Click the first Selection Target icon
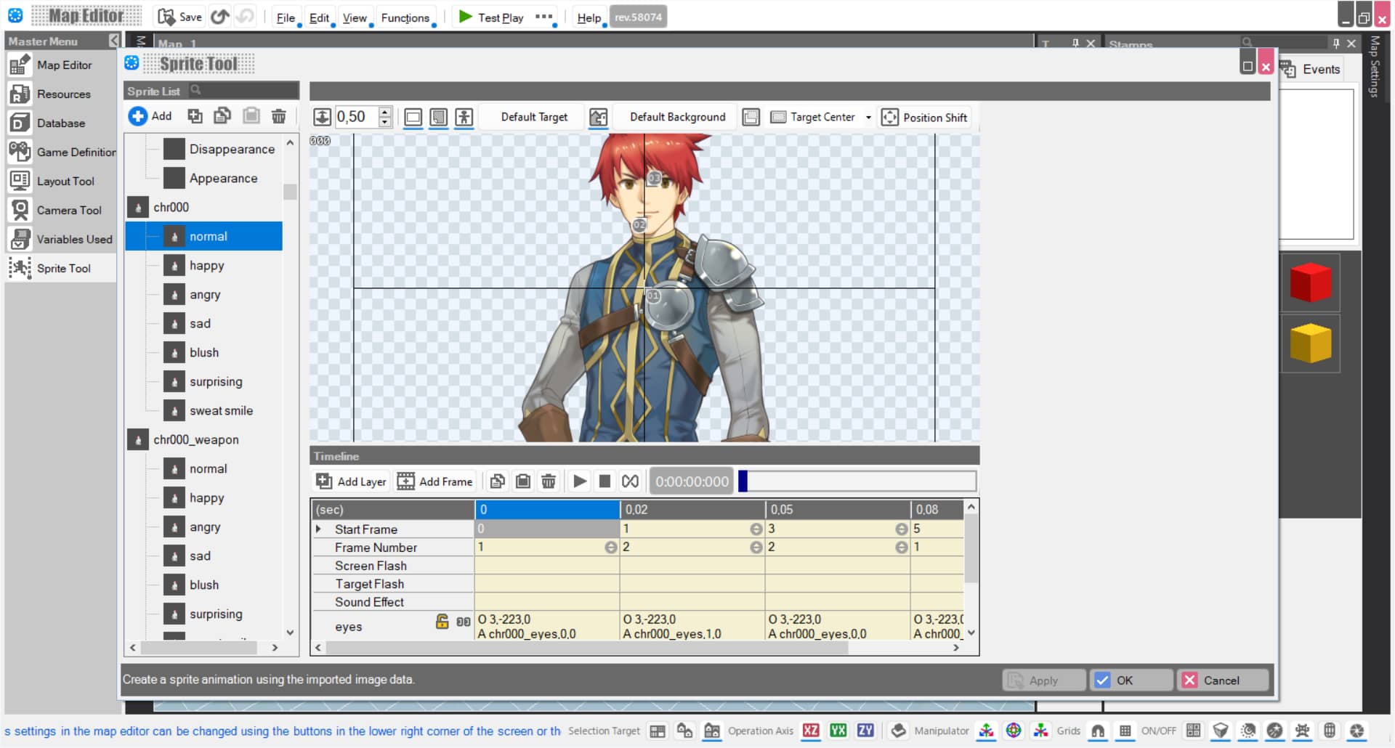Image resolution: width=1395 pixels, height=748 pixels. [658, 731]
